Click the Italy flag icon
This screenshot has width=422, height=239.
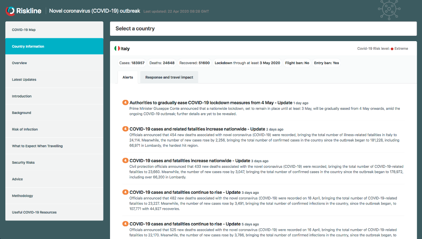pyautogui.click(x=117, y=49)
